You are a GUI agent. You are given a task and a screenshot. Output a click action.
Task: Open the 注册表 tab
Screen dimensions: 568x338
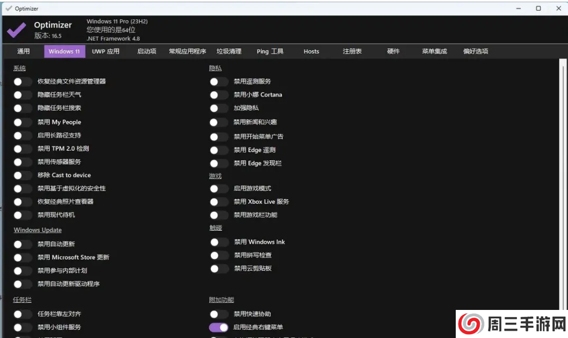point(352,51)
